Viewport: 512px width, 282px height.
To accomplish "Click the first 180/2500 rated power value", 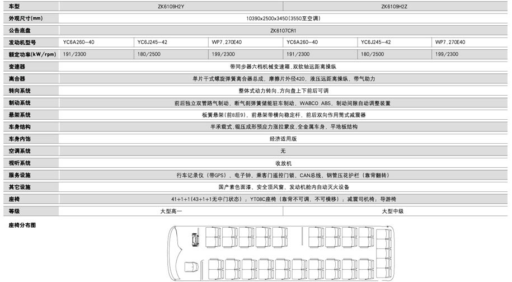I will coord(147,54).
